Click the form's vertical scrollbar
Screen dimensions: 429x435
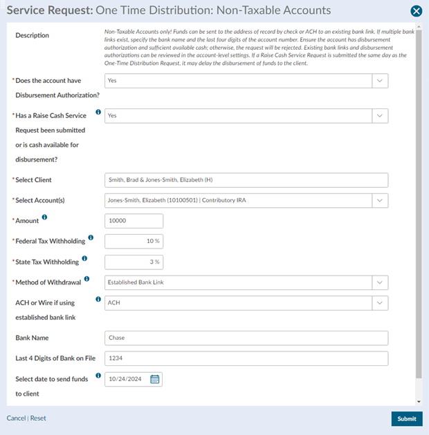point(418,207)
